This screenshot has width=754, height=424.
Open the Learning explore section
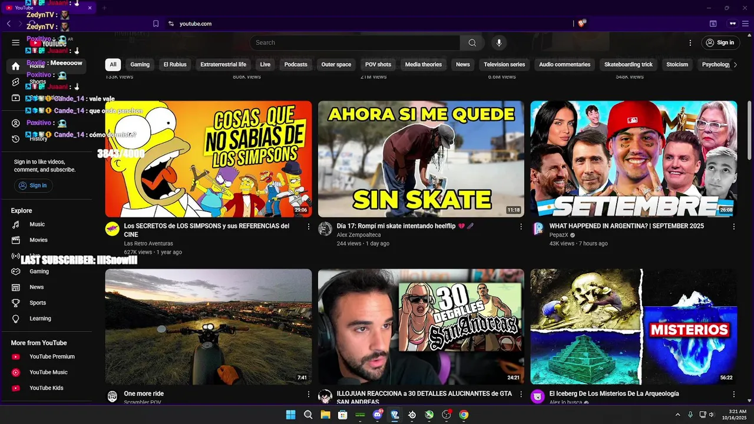pos(40,319)
